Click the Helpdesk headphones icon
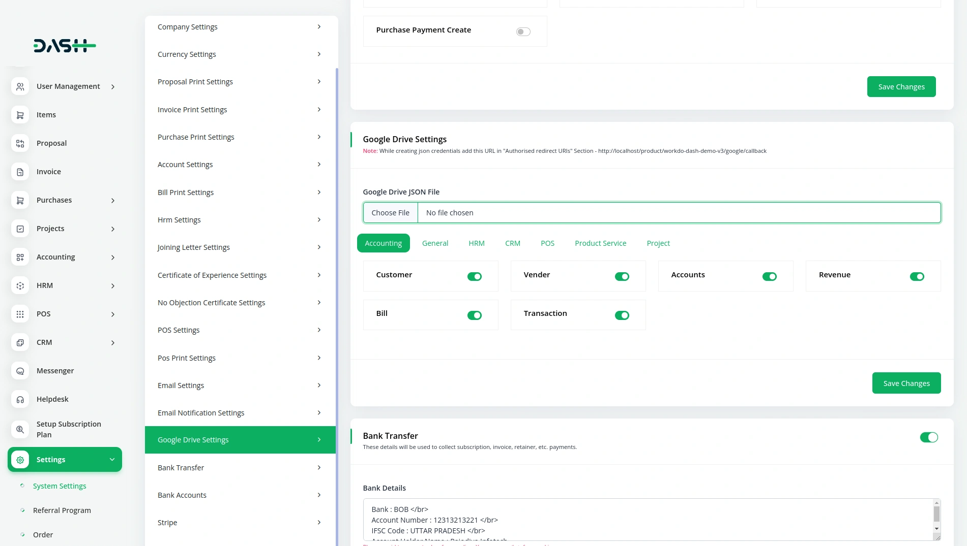 point(20,399)
